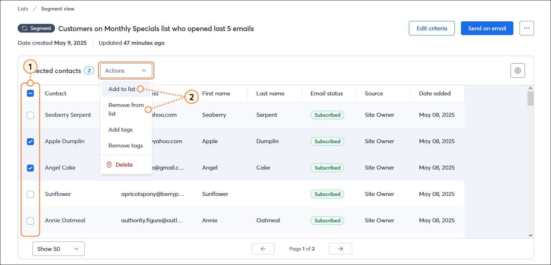The image size is (551, 265).
Task: Click the Edit criteria button
Action: [432, 28]
